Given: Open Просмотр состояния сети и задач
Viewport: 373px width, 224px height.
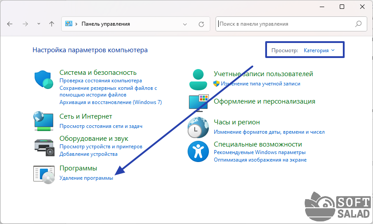Looking at the screenshot, I should (101, 126).
